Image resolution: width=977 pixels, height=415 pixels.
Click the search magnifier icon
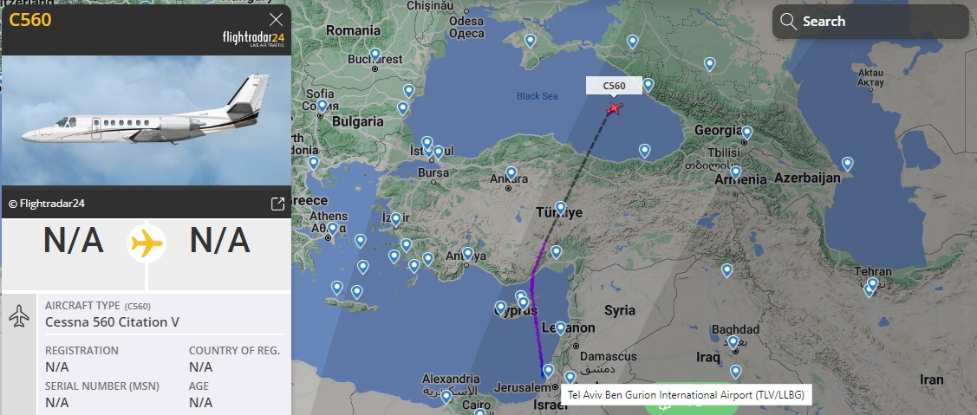click(x=788, y=22)
